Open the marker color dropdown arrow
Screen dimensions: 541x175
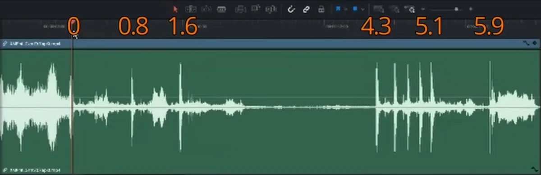tap(362, 9)
